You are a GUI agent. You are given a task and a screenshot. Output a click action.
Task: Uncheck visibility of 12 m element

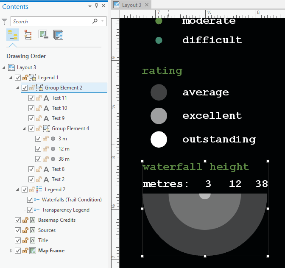38,149
